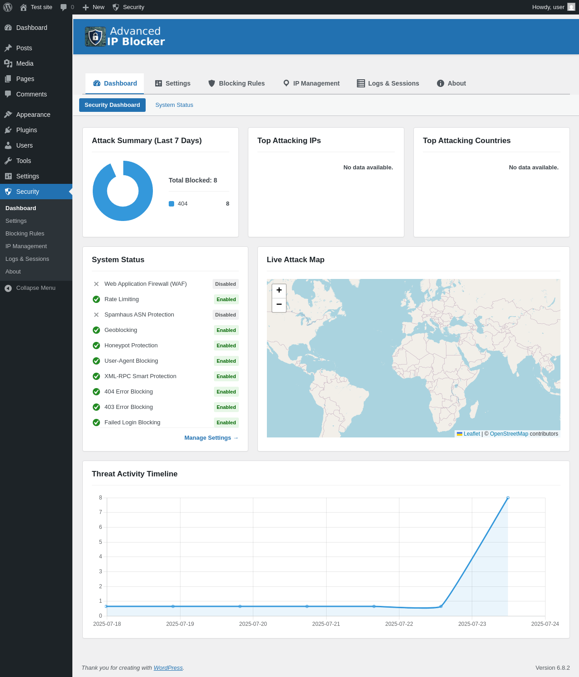Switch to the Blocking Rules tab
Screen dimensions: 579x677
[237, 83]
